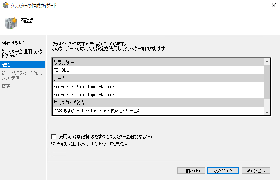Select the highlighted 確認 step in sidebar
The width and height of the screenshot is (280, 180).
click(22, 65)
